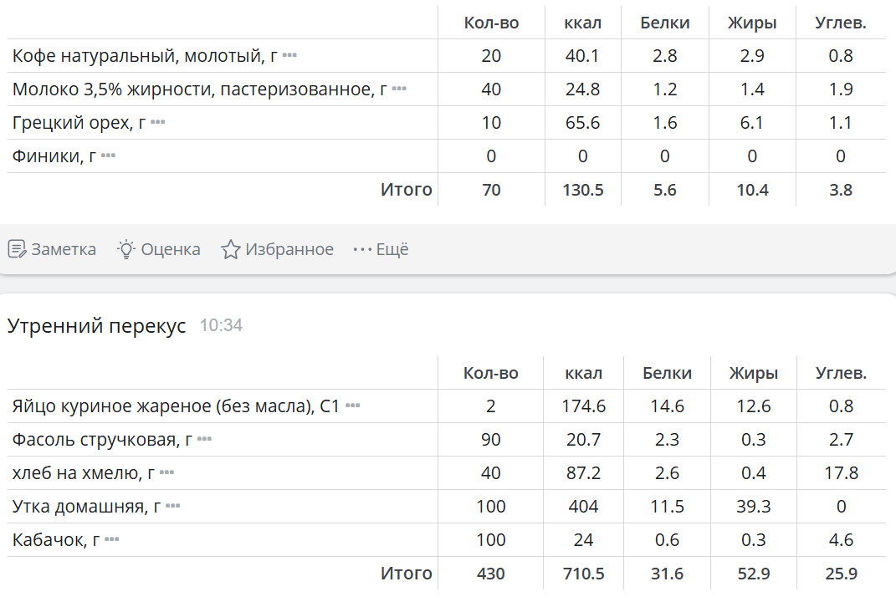Click the meal time 10:34
896x602 pixels.
click(x=222, y=326)
